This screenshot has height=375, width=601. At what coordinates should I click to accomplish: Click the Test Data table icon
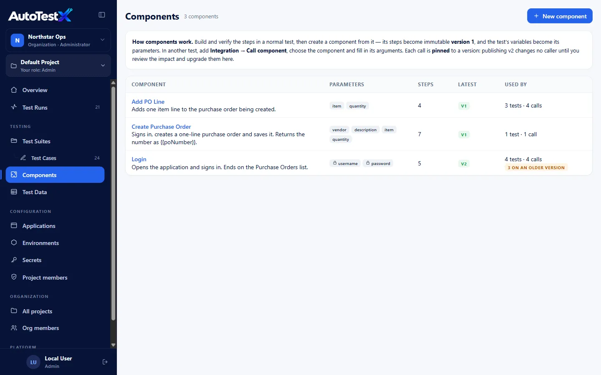14,192
